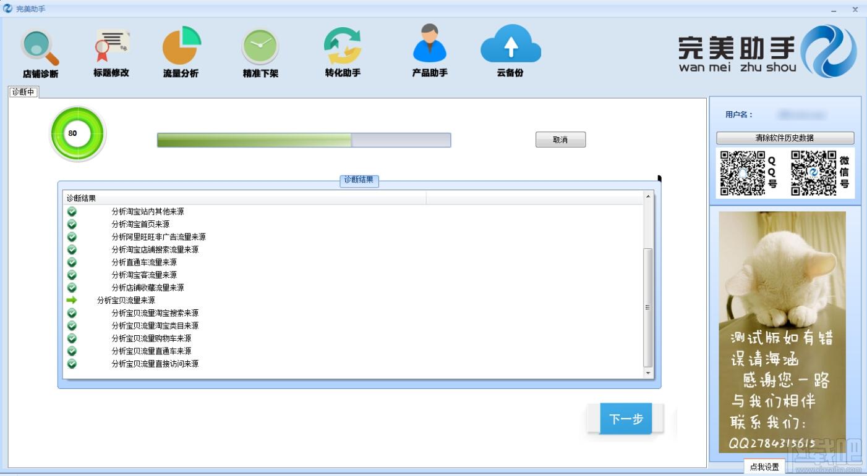Select row text 分析淘宝店铺搜索流量来源
This screenshot has width=867, height=476.
[x=155, y=249]
